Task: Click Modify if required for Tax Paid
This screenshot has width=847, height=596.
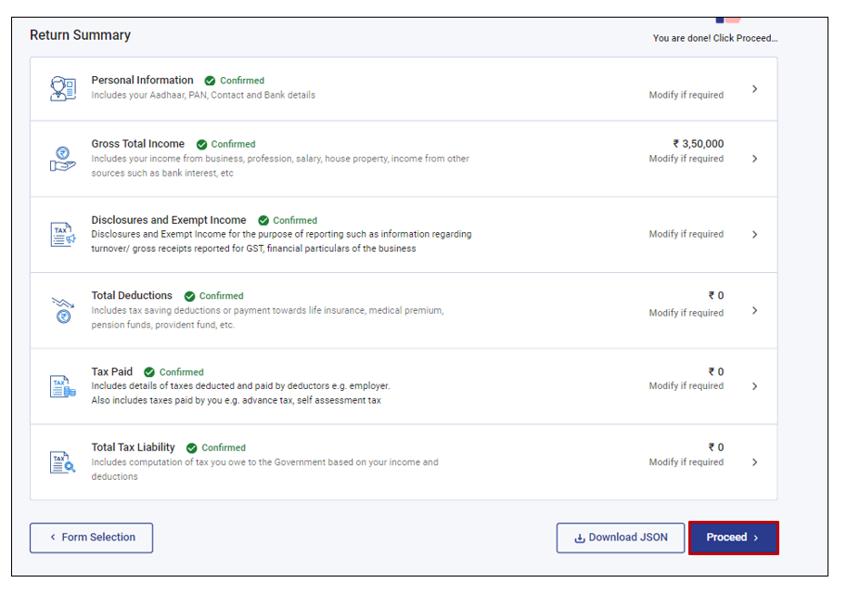Action: pyautogui.click(x=686, y=386)
